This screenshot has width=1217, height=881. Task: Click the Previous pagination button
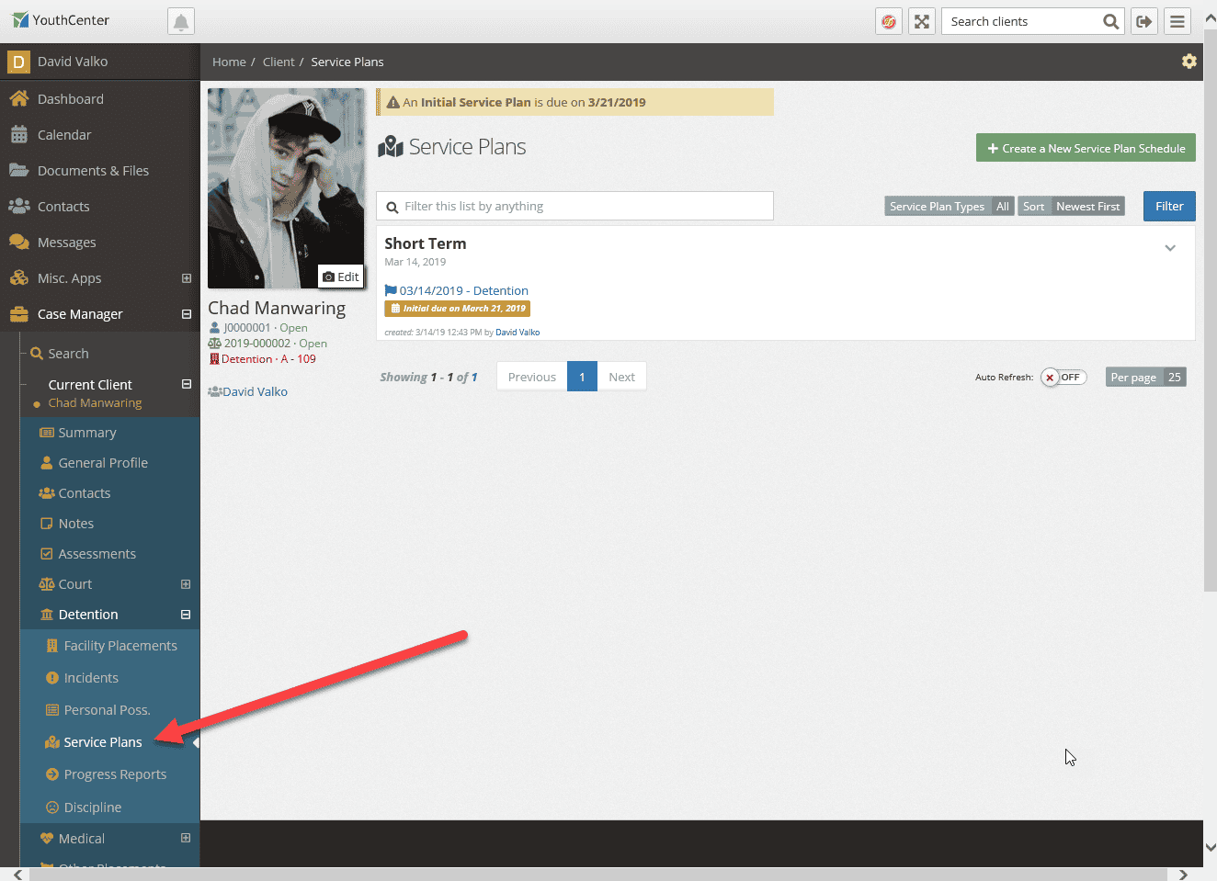click(x=532, y=377)
